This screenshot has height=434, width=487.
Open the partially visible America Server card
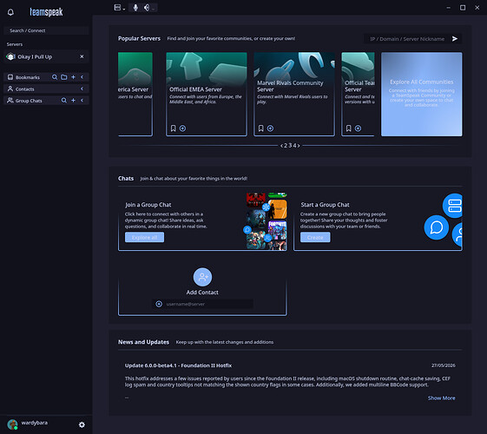coord(135,94)
